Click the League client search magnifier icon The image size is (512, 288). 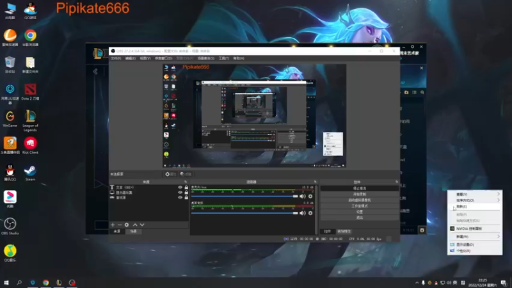coord(422,92)
